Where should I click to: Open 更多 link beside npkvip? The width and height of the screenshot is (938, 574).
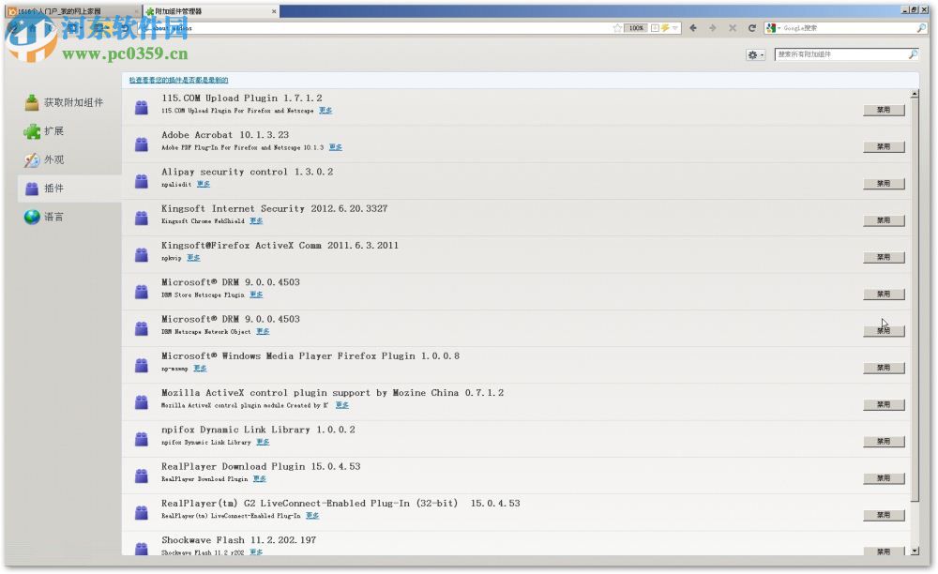pyautogui.click(x=193, y=258)
